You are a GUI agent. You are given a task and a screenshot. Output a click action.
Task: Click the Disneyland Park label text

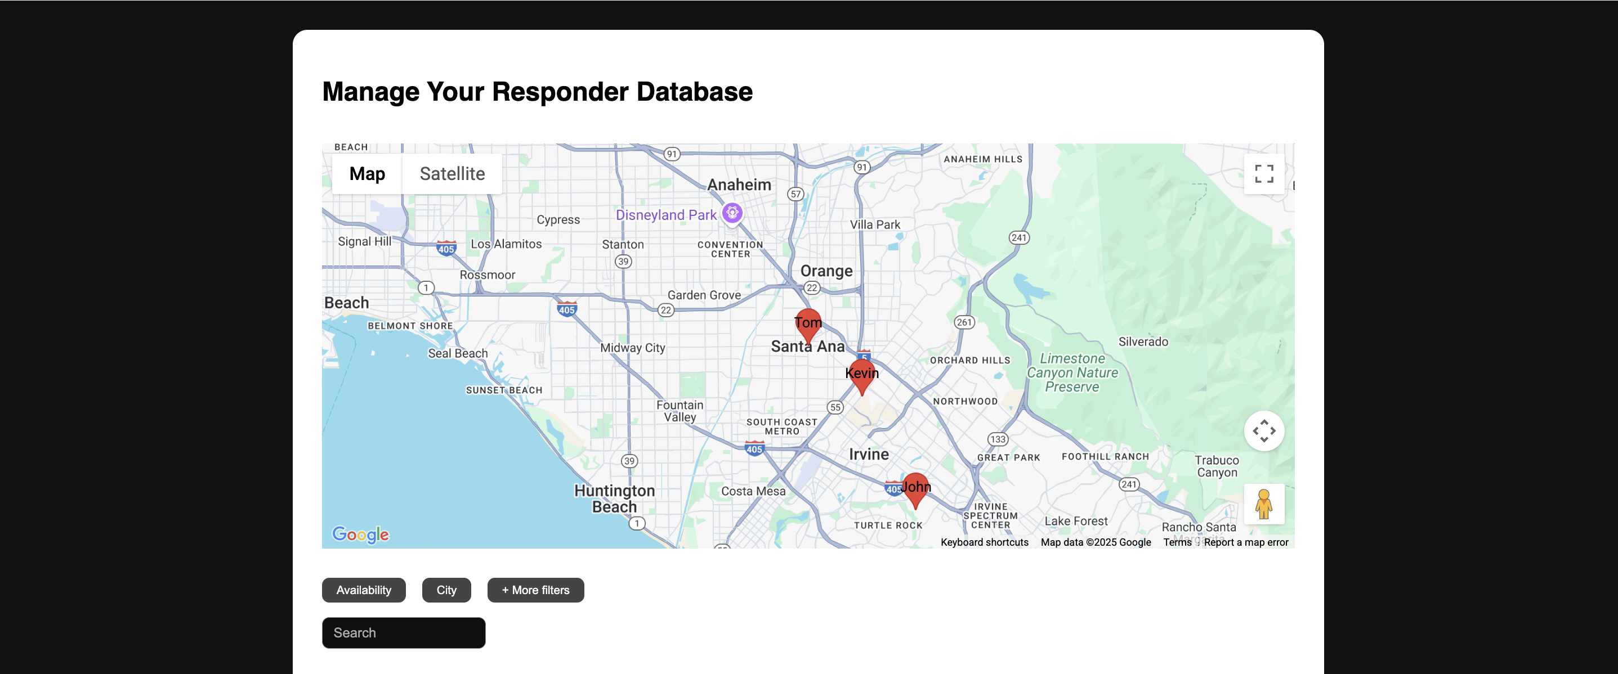[x=665, y=215]
